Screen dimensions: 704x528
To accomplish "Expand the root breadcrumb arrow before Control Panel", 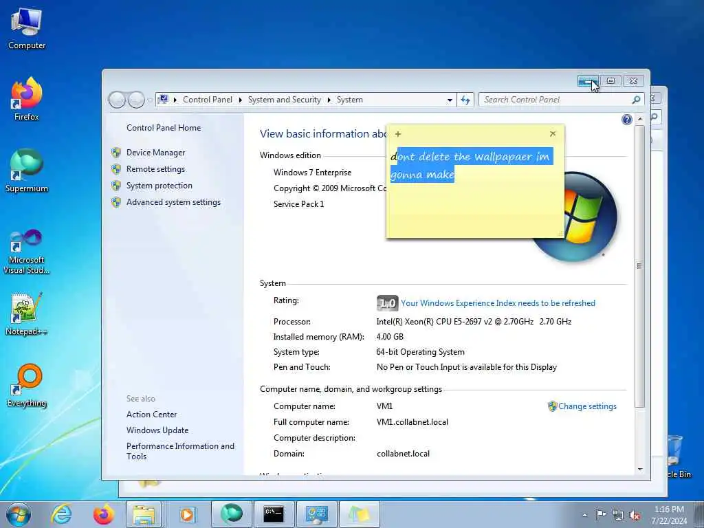I will 175,100.
